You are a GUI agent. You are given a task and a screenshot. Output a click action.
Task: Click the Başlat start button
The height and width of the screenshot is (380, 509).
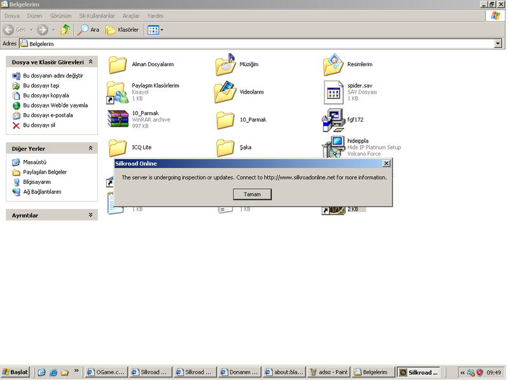tap(16, 372)
